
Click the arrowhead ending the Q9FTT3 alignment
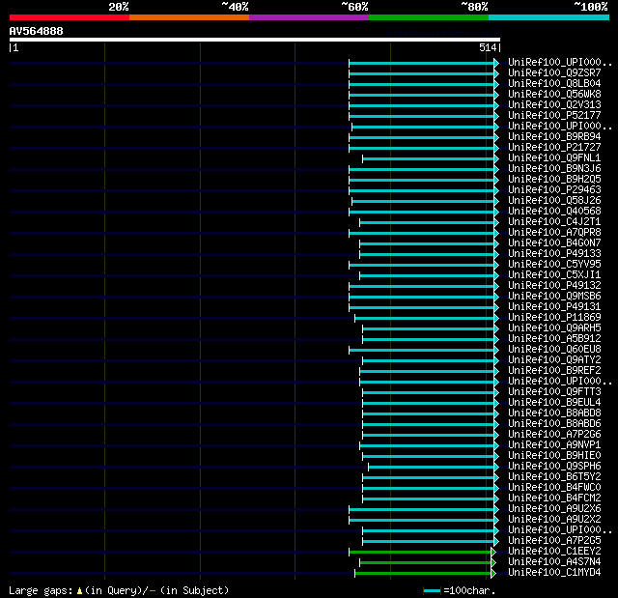click(x=496, y=392)
